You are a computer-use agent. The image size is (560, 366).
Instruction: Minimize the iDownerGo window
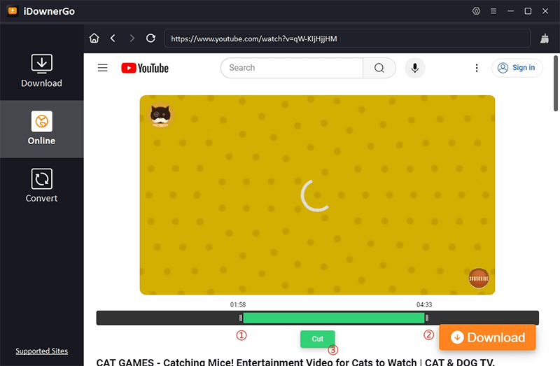511,11
